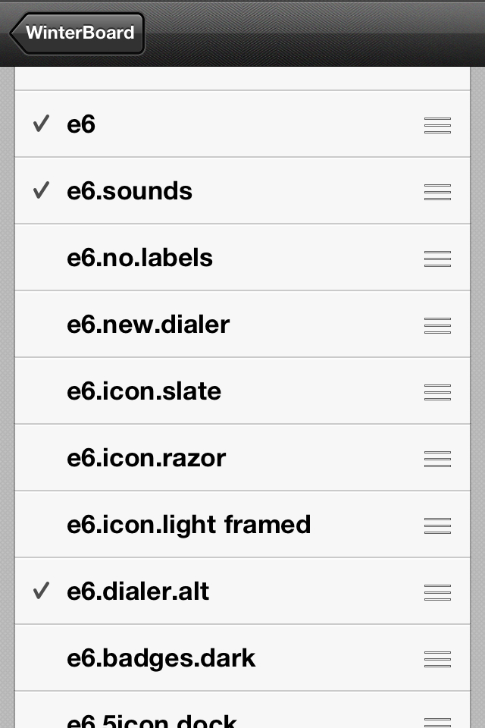Activate the e6.icon.slate theme
Viewport: 485px width, 728px height.
tap(242, 391)
